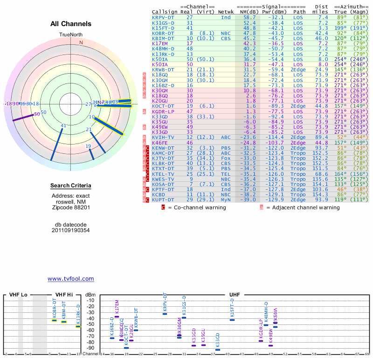Click the red N north marker on the radar
Viewport: 373px width, 358px height.
(81, 42)
